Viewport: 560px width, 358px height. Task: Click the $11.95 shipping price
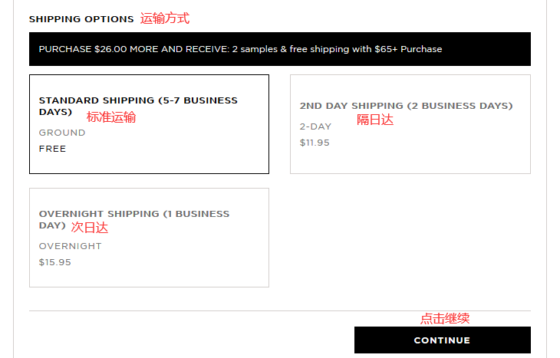click(315, 143)
